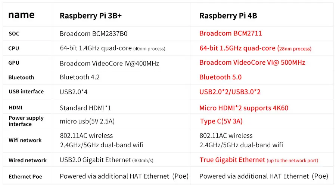Viewport: 336px width, 186px height.
Task: Select the VideoCore IV@400MHz cell
Action: point(109,63)
